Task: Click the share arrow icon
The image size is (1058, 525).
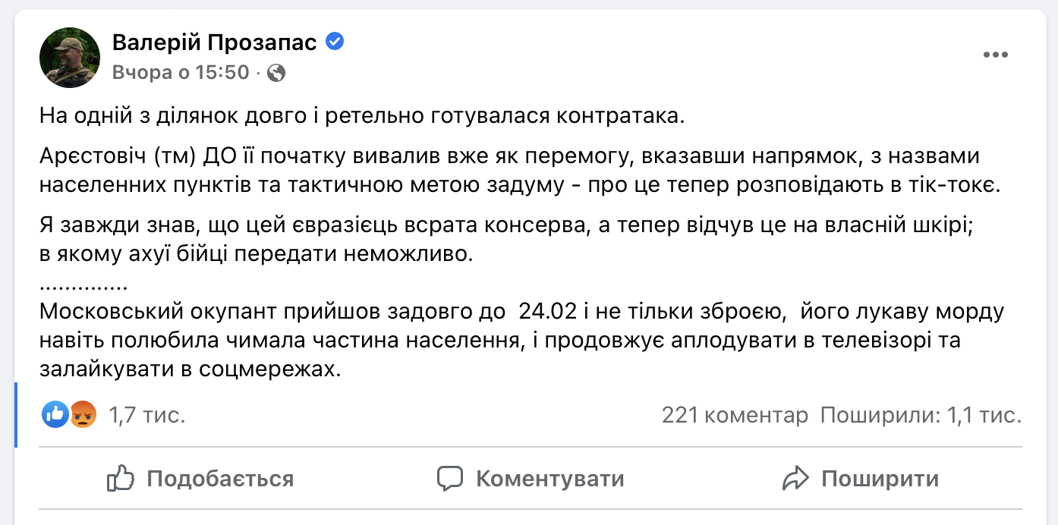Action: click(x=796, y=479)
